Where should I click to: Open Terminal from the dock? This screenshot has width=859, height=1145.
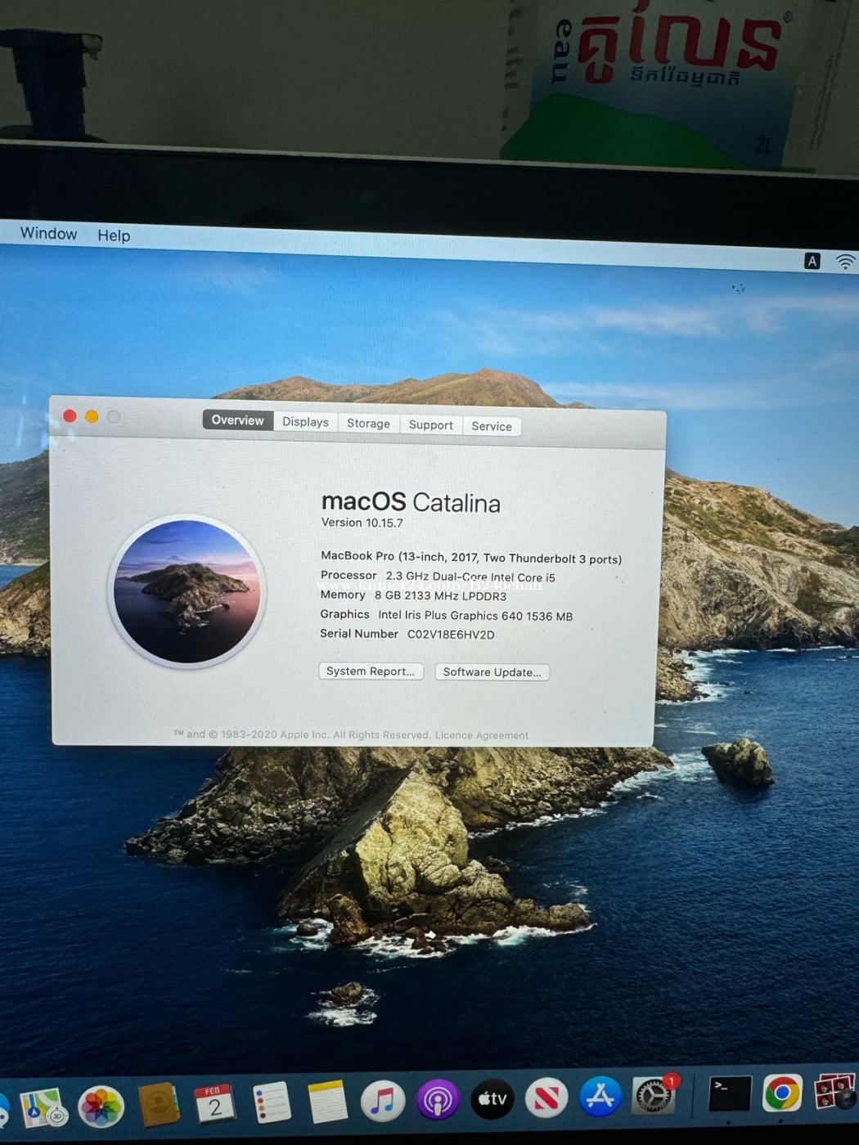(728, 1093)
